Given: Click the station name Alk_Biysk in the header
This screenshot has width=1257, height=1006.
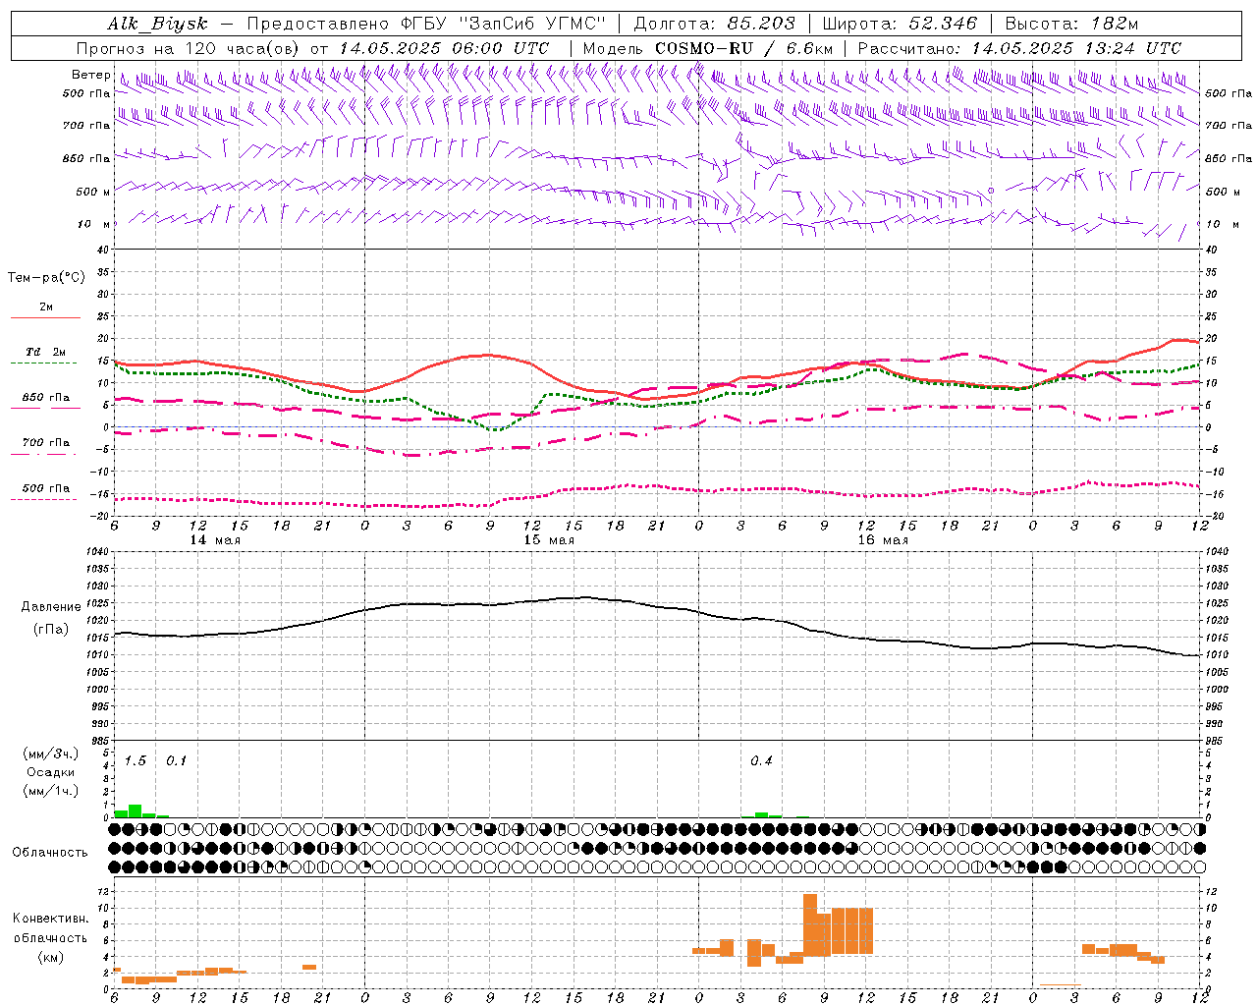Looking at the screenshot, I should (157, 25).
